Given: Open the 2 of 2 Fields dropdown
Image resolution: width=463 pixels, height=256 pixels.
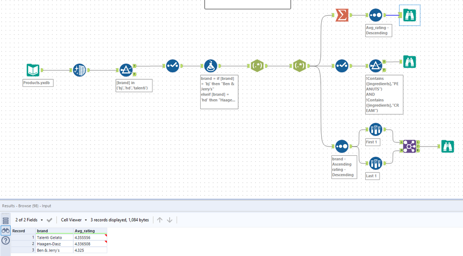Looking at the screenshot, I should click(x=29, y=220).
